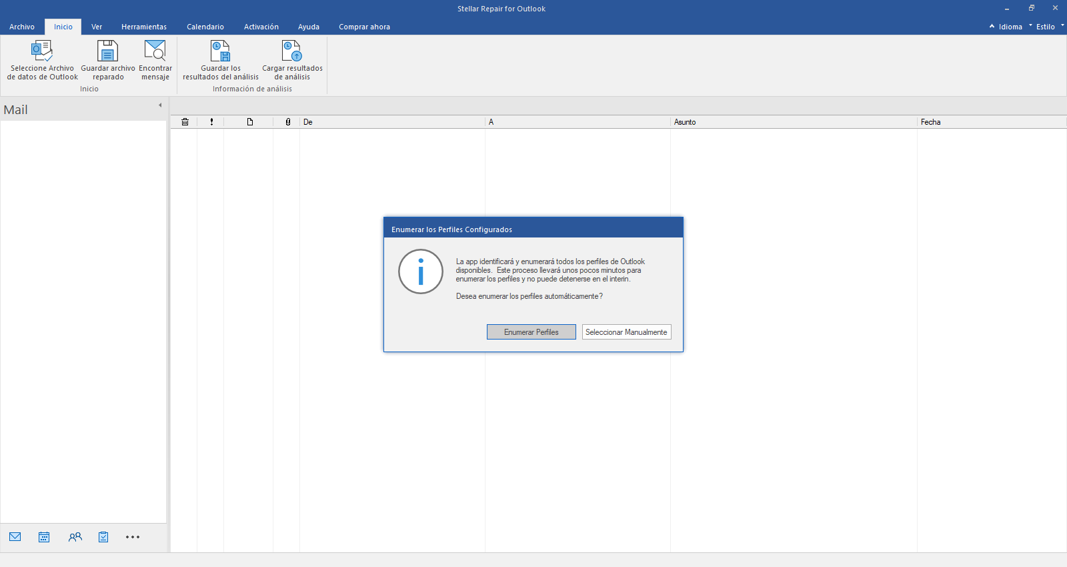Switch to the Ver tab

click(97, 27)
